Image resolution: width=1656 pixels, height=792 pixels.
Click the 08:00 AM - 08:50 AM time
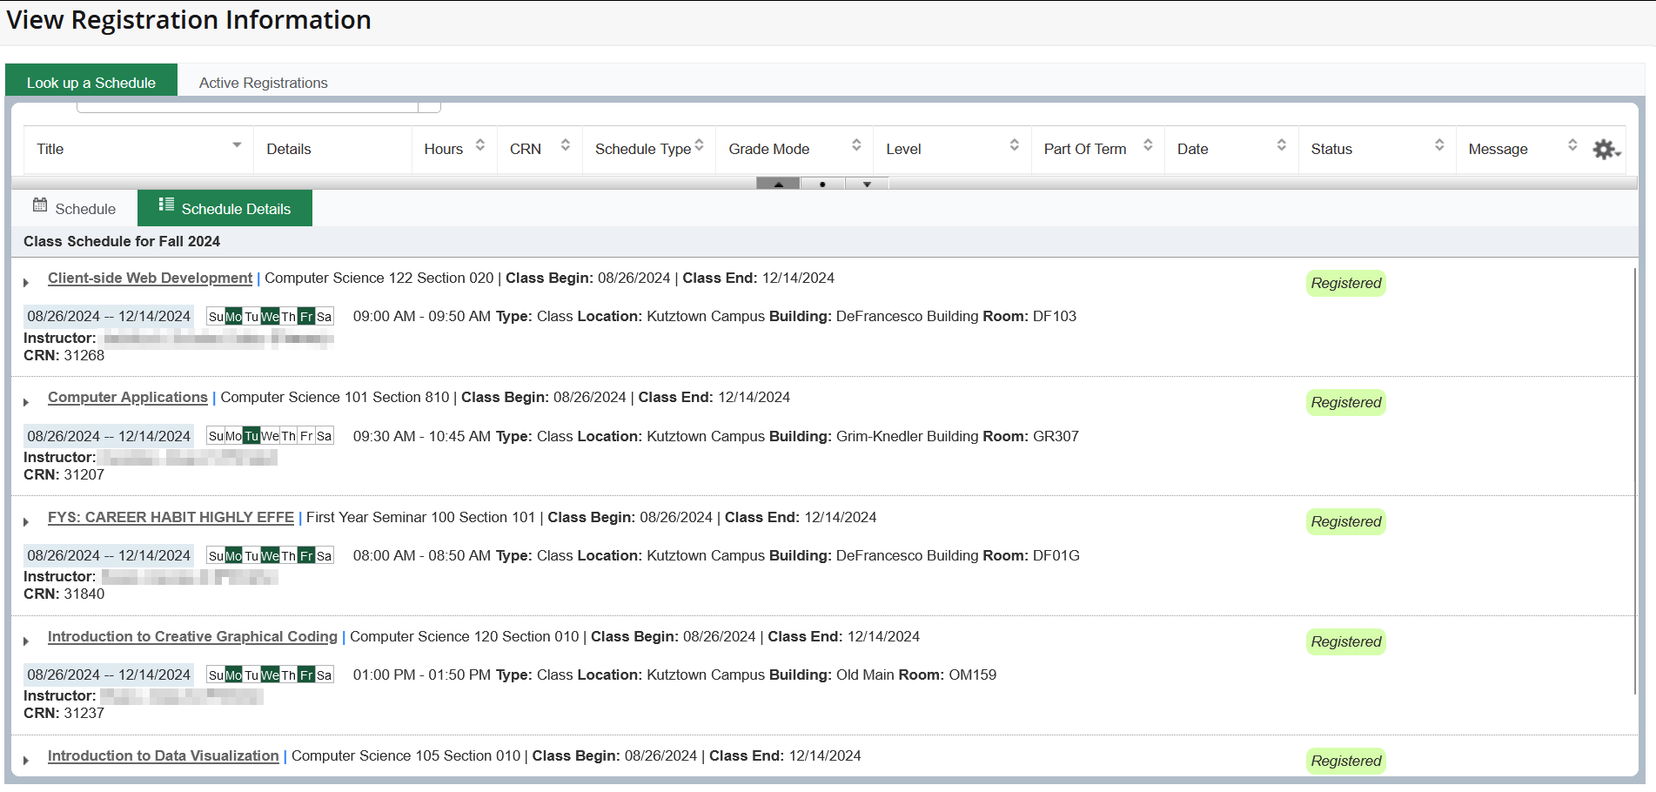pos(422,555)
